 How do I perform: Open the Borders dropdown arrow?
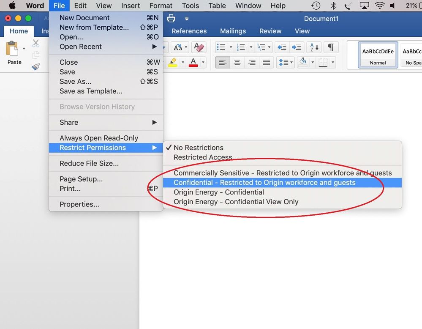click(x=333, y=63)
